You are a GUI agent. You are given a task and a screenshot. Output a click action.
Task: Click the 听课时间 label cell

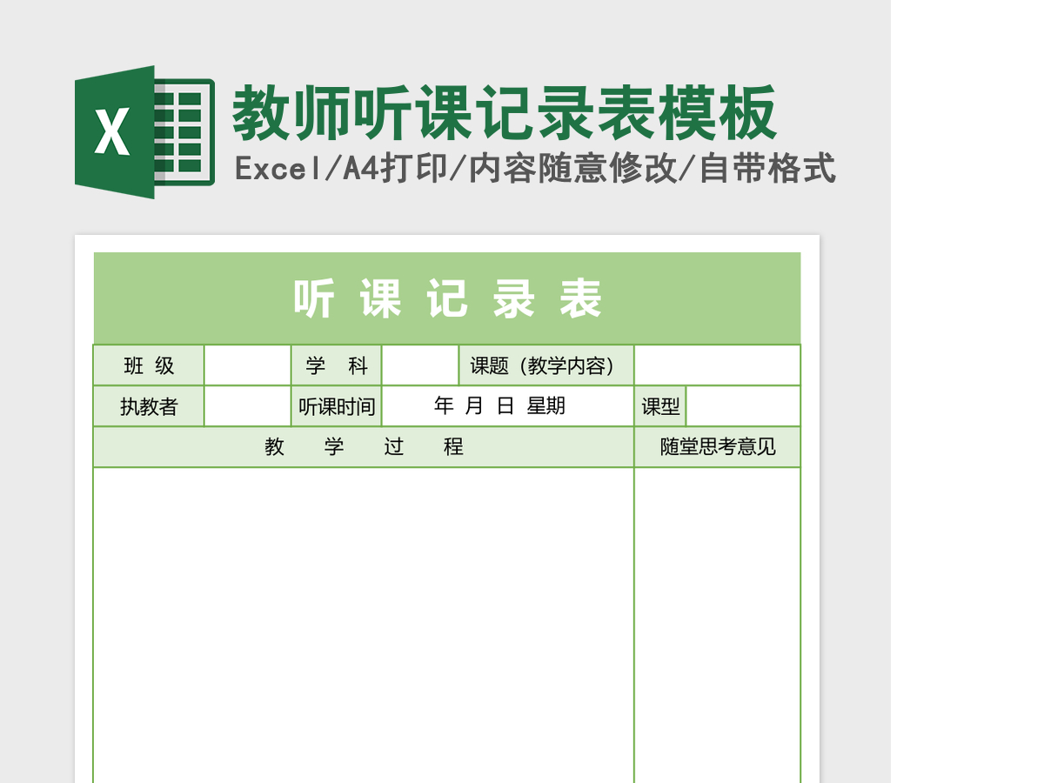point(337,406)
